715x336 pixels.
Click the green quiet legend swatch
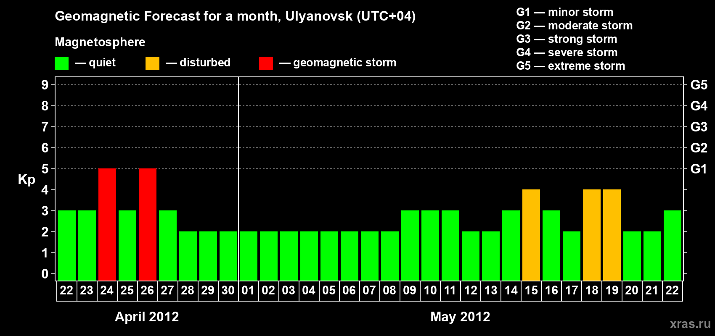pos(61,63)
